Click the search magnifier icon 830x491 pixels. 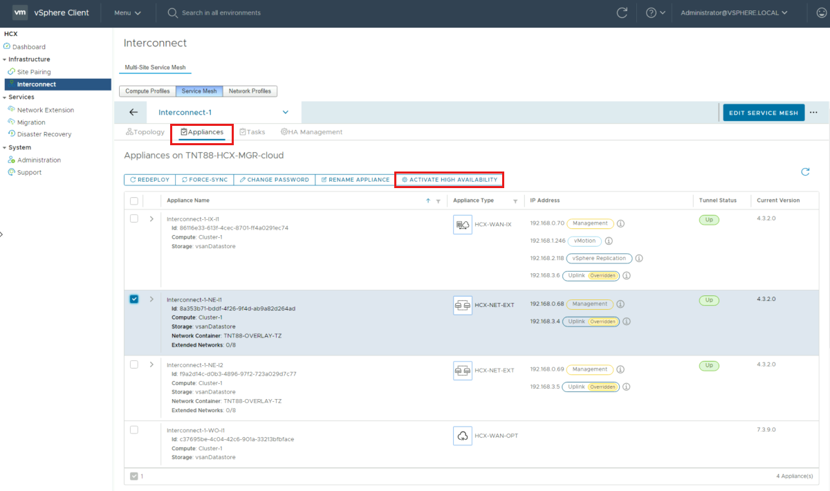click(172, 12)
